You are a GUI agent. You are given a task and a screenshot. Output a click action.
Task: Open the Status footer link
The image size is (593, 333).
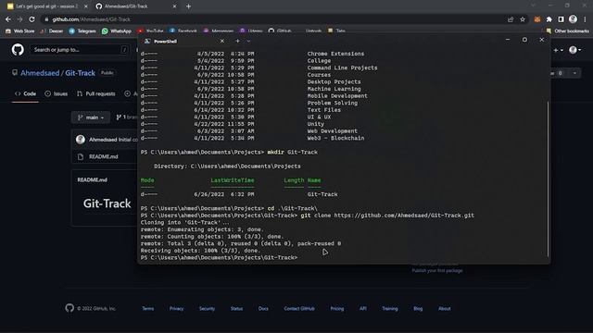pos(236,308)
